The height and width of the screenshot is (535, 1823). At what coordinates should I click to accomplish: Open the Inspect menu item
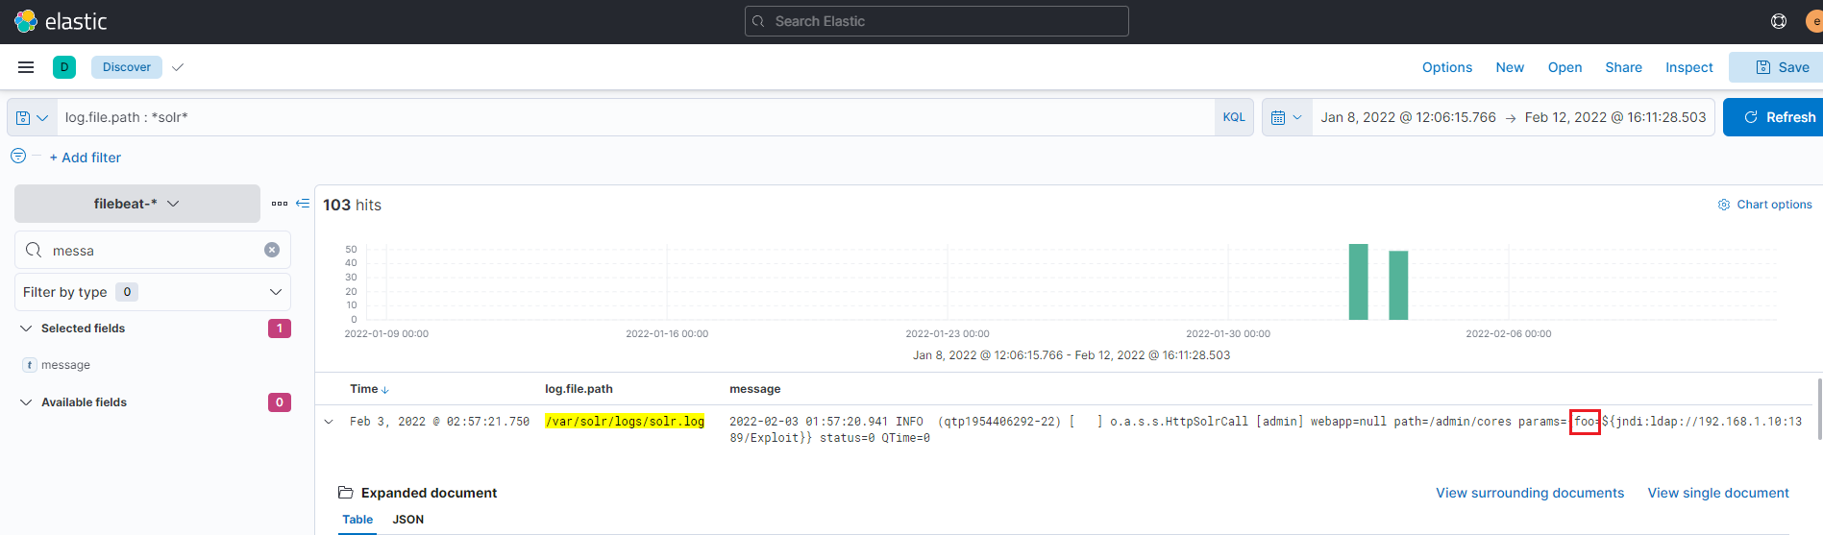[x=1688, y=67]
